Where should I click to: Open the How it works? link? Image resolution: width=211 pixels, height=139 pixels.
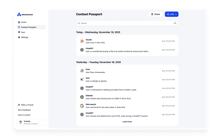(24, 115)
